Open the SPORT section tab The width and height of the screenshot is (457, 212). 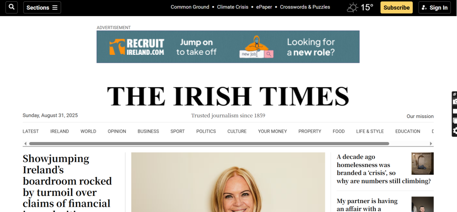tap(178, 131)
